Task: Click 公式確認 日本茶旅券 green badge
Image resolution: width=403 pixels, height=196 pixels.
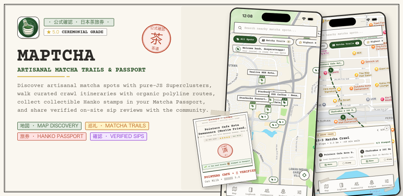Action: pyautogui.click(x=79, y=22)
